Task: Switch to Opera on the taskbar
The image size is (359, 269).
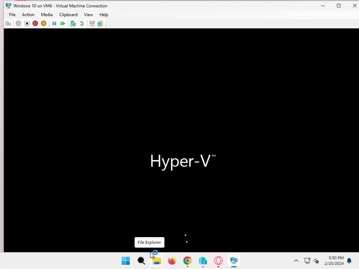Action: point(218,261)
